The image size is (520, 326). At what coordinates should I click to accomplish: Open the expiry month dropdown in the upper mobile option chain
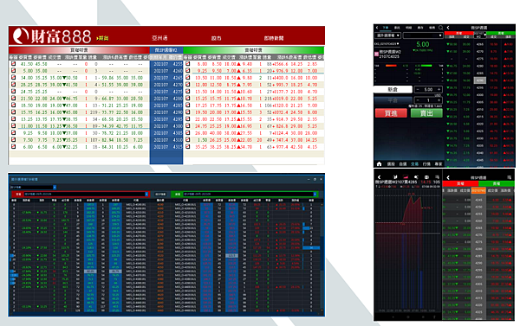click(x=480, y=35)
